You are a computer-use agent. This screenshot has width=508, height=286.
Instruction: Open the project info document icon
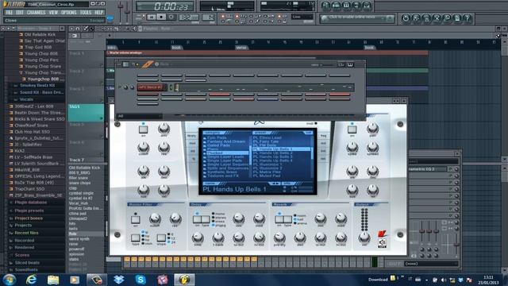(457, 18)
